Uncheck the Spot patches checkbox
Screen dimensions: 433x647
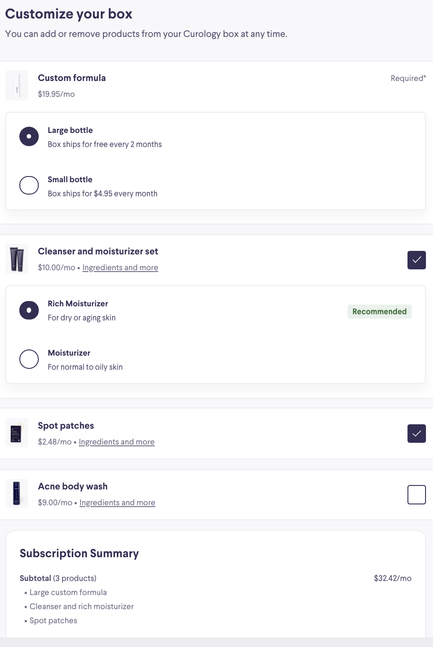pyautogui.click(x=417, y=434)
